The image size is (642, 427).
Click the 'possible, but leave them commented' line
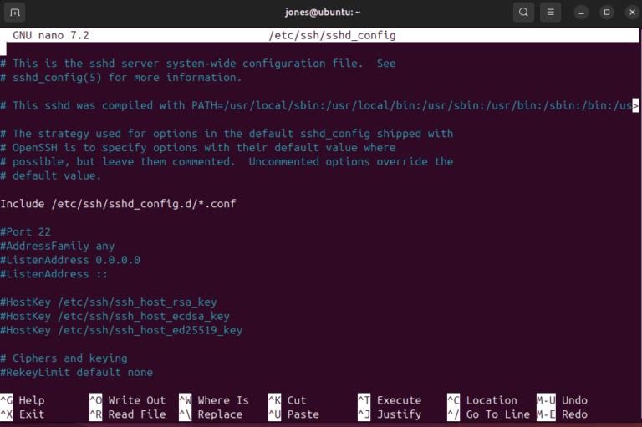click(x=227, y=161)
